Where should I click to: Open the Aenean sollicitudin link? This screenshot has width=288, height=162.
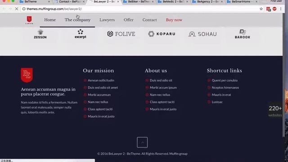pyautogui.click(x=101, y=80)
